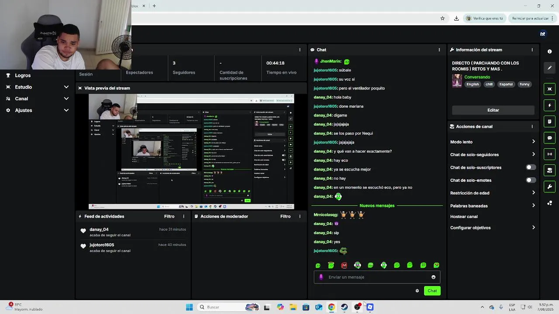Select jujotoro1605 in activity feed
The height and width of the screenshot is (314, 559).
pyautogui.click(x=102, y=245)
